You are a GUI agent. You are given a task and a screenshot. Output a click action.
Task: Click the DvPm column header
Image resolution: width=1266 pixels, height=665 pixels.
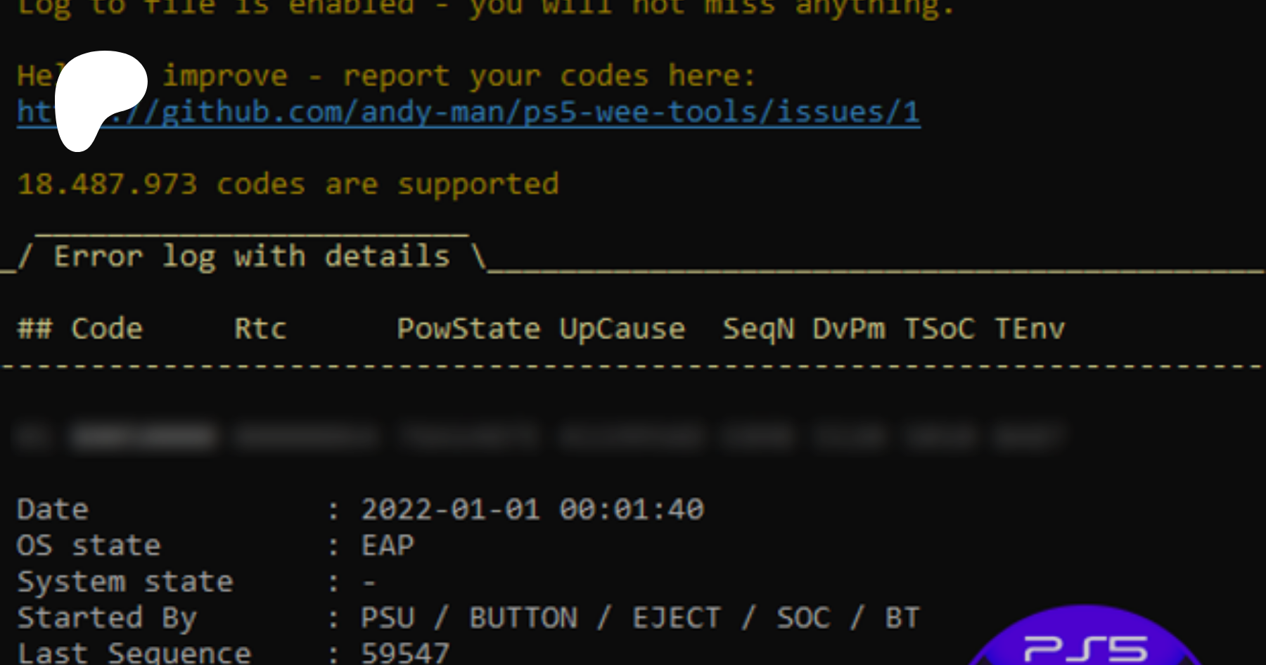(x=849, y=329)
